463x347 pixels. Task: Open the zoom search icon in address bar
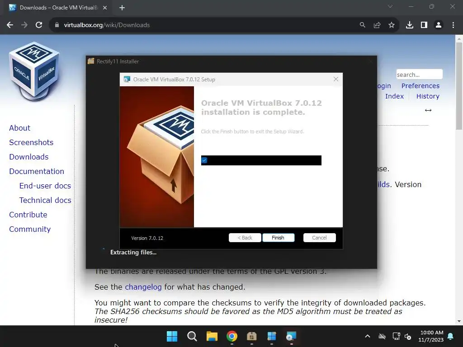coord(362,25)
